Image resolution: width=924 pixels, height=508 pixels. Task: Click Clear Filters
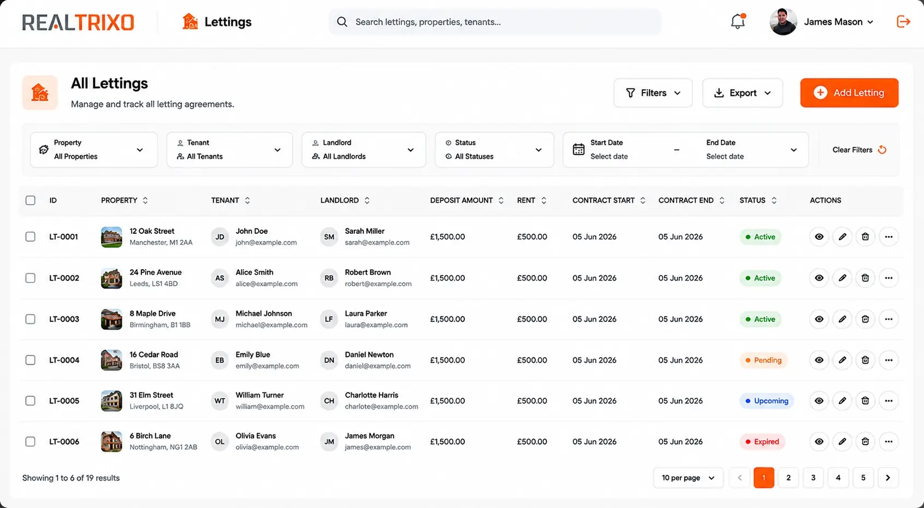point(859,150)
